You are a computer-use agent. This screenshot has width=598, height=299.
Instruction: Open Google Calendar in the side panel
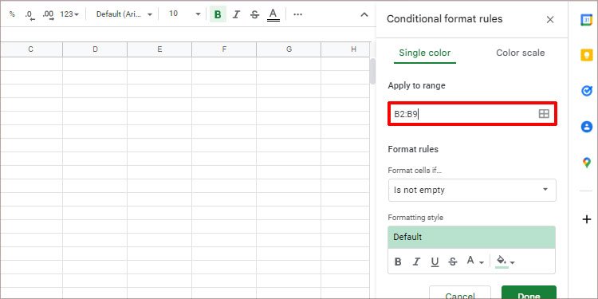(587, 20)
